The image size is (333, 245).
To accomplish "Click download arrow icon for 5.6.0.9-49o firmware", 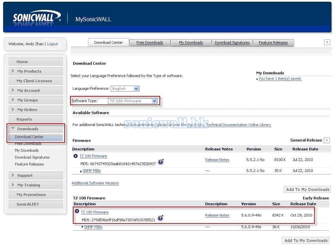I will pos(77,211).
